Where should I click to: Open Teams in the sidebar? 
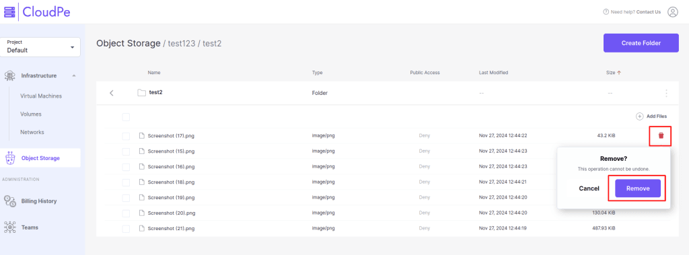30,227
